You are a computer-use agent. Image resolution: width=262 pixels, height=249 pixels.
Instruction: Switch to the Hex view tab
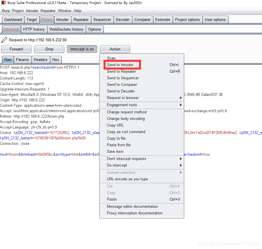coord(56,60)
